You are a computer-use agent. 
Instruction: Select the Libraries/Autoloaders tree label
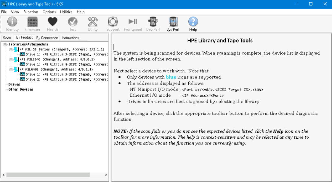pyautogui.click(x=28, y=44)
